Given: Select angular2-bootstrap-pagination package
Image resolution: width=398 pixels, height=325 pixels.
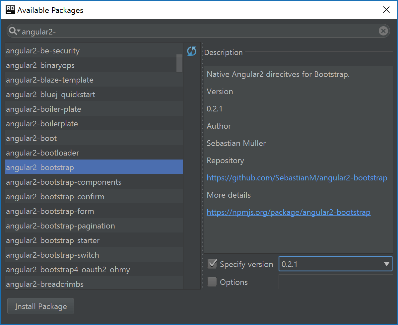Looking at the screenshot, I should pos(94,226).
